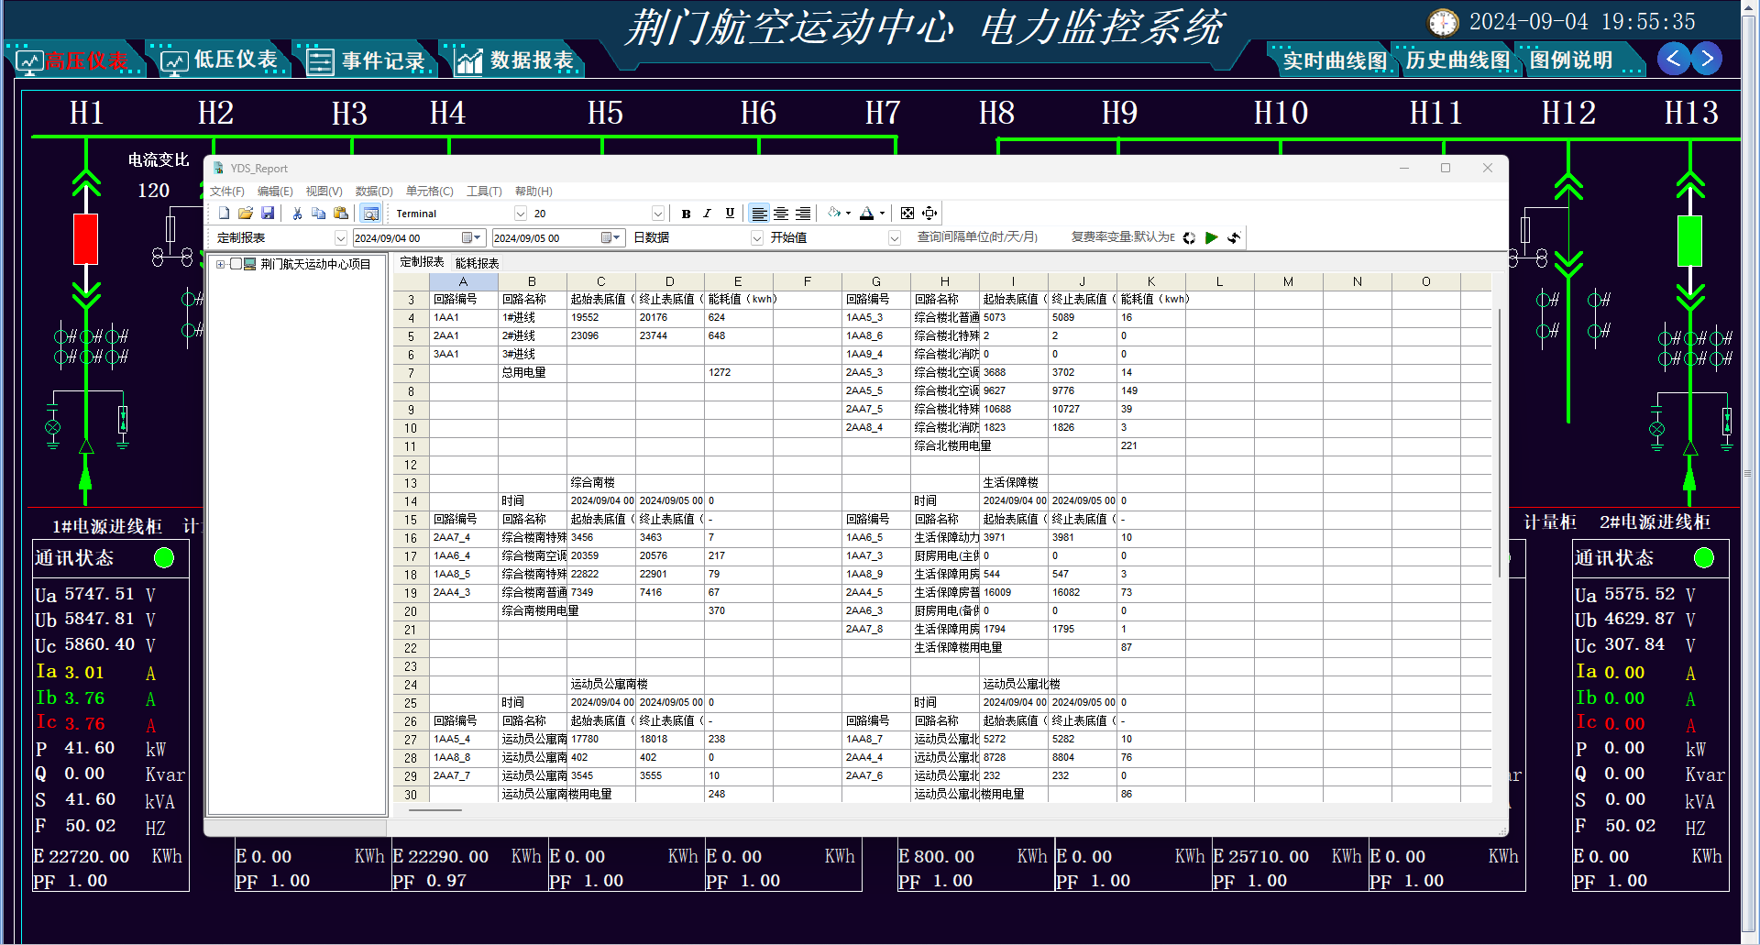The width and height of the screenshot is (1760, 945).
Task: Paste using the clipboard icon
Action: [x=341, y=214]
